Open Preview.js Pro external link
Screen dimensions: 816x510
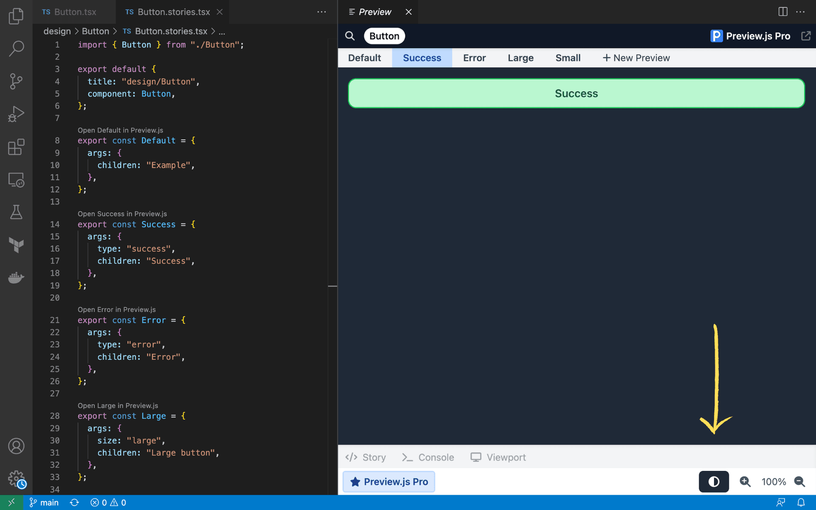click(x=805, y=36)
